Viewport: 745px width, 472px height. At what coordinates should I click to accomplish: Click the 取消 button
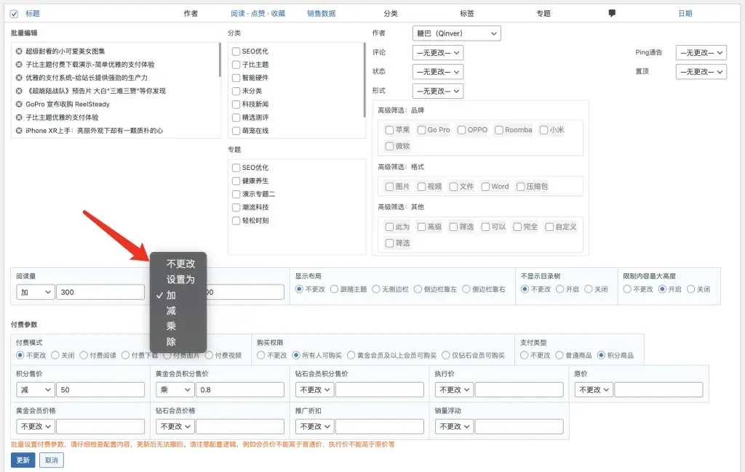tap(52, 460)
